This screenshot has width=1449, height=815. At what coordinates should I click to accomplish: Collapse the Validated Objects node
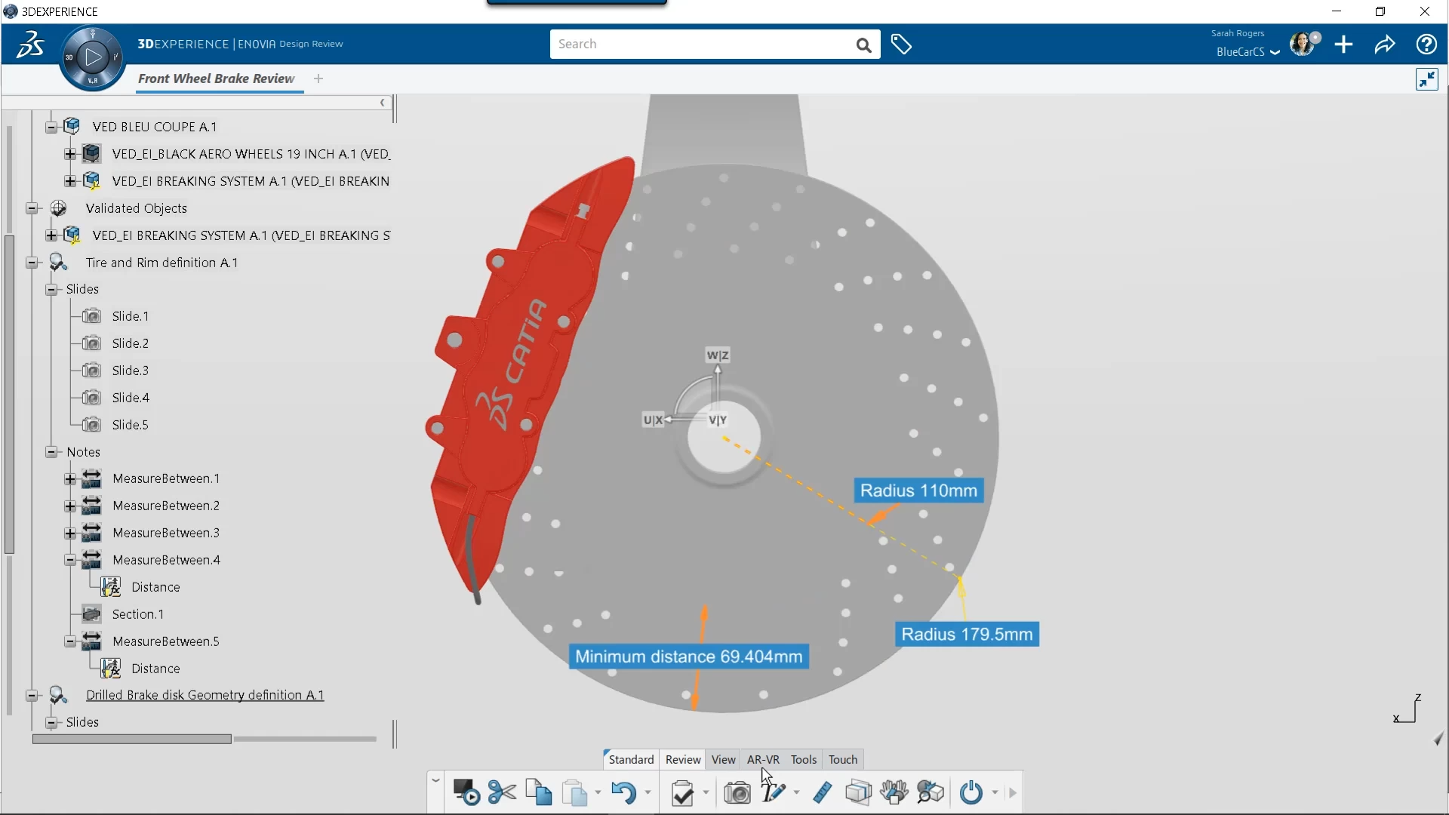[x=32, y=208]
